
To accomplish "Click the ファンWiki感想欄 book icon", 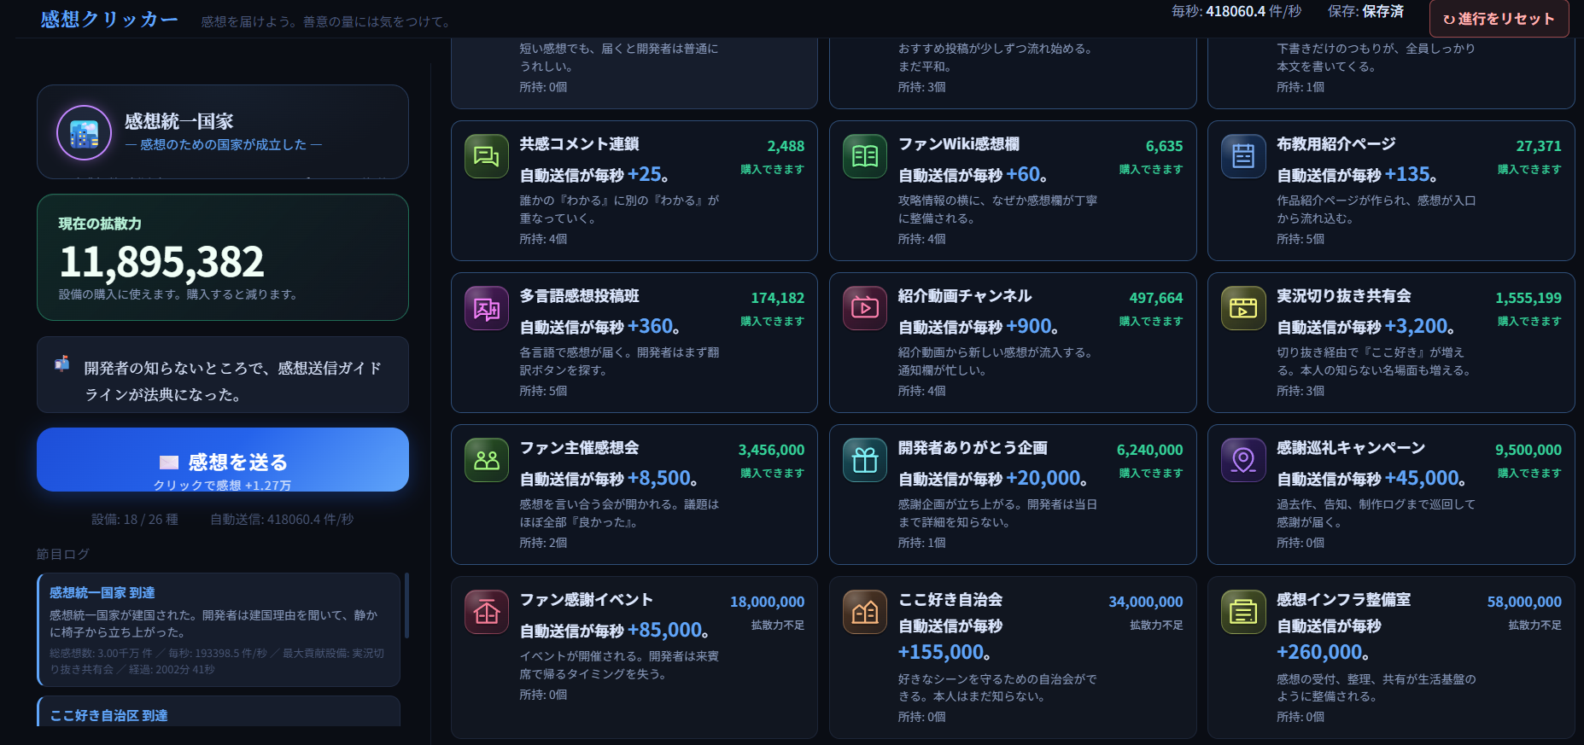I will [865, 156].
